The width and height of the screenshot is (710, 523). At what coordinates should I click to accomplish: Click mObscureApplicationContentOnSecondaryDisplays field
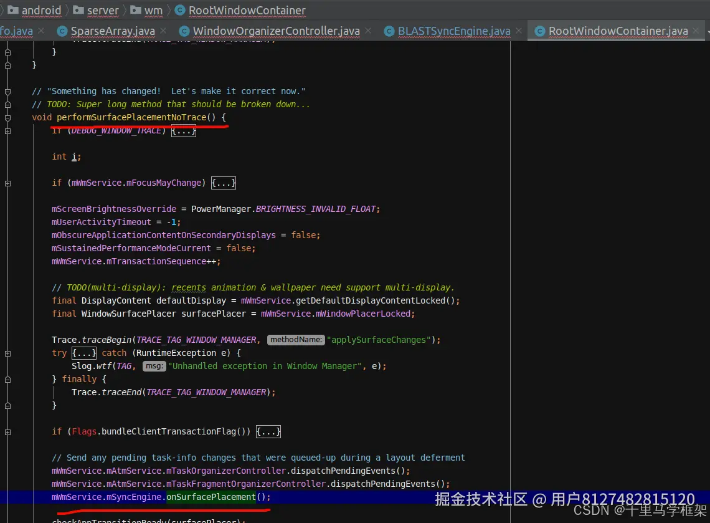pyautogui.click(x=163, y=235)
